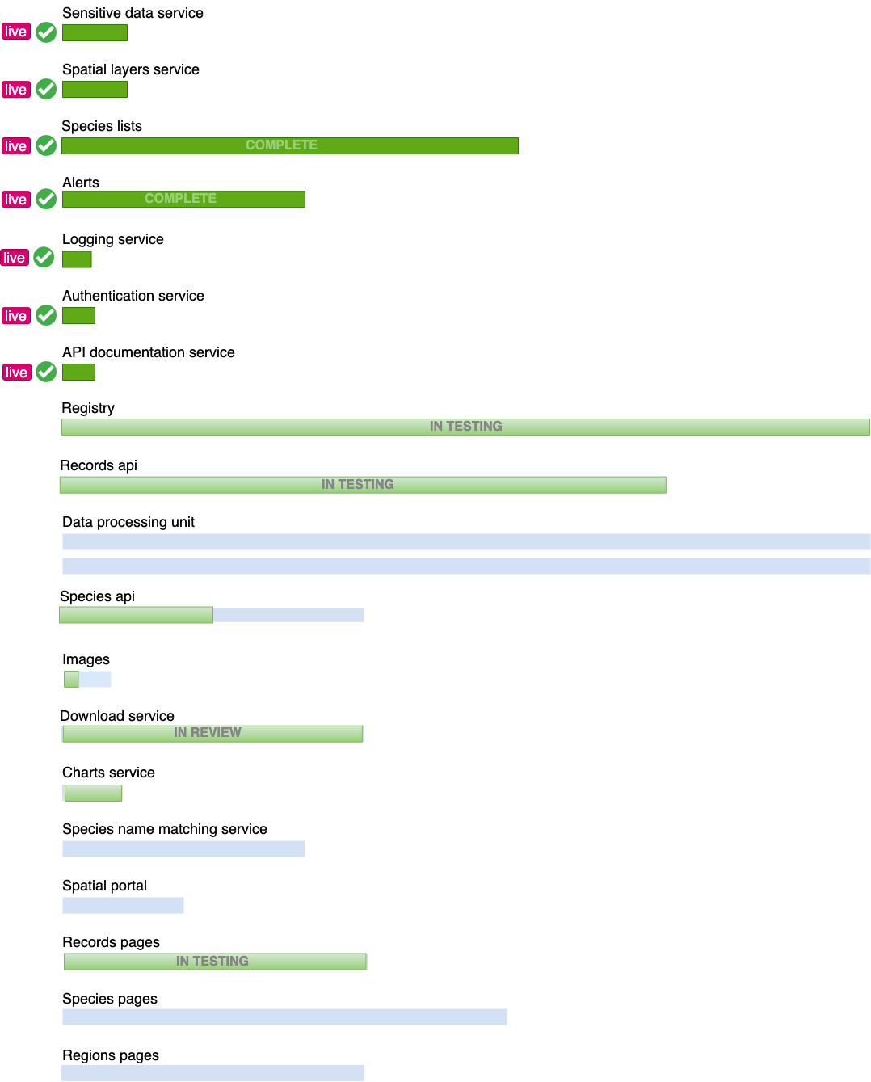
Task: Click the Download service IN REVIEW bar
Action: pos(212,733)
